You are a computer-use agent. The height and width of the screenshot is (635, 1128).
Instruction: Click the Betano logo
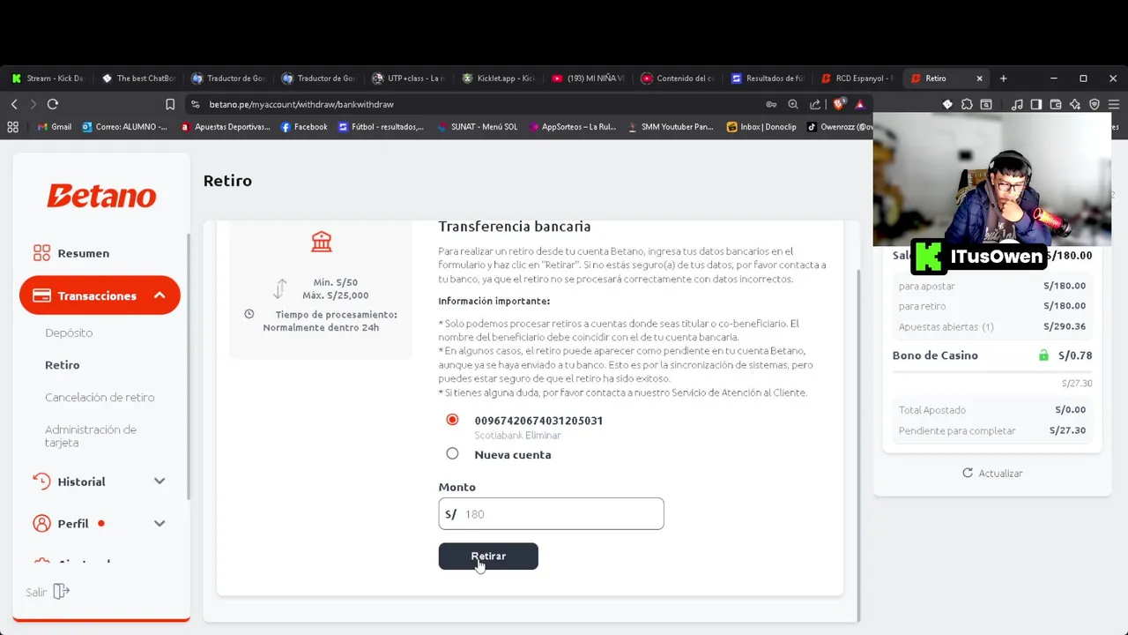coord(101,195)
